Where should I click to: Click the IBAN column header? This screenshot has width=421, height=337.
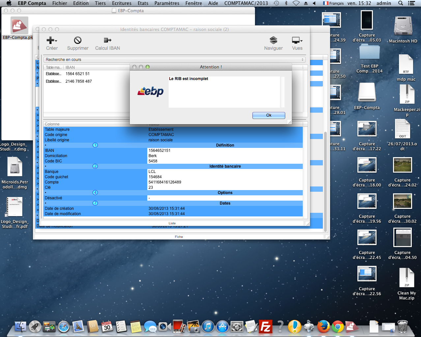[70, 68]
